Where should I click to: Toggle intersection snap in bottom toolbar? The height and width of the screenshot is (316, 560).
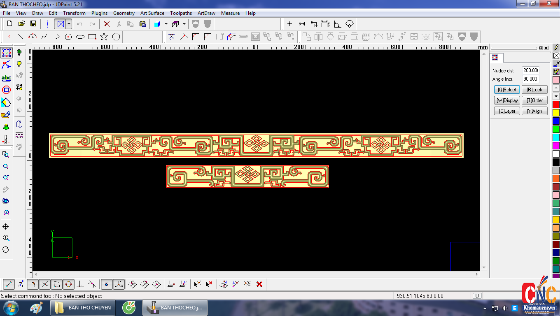pyautogui.click(x=45, y=284)
